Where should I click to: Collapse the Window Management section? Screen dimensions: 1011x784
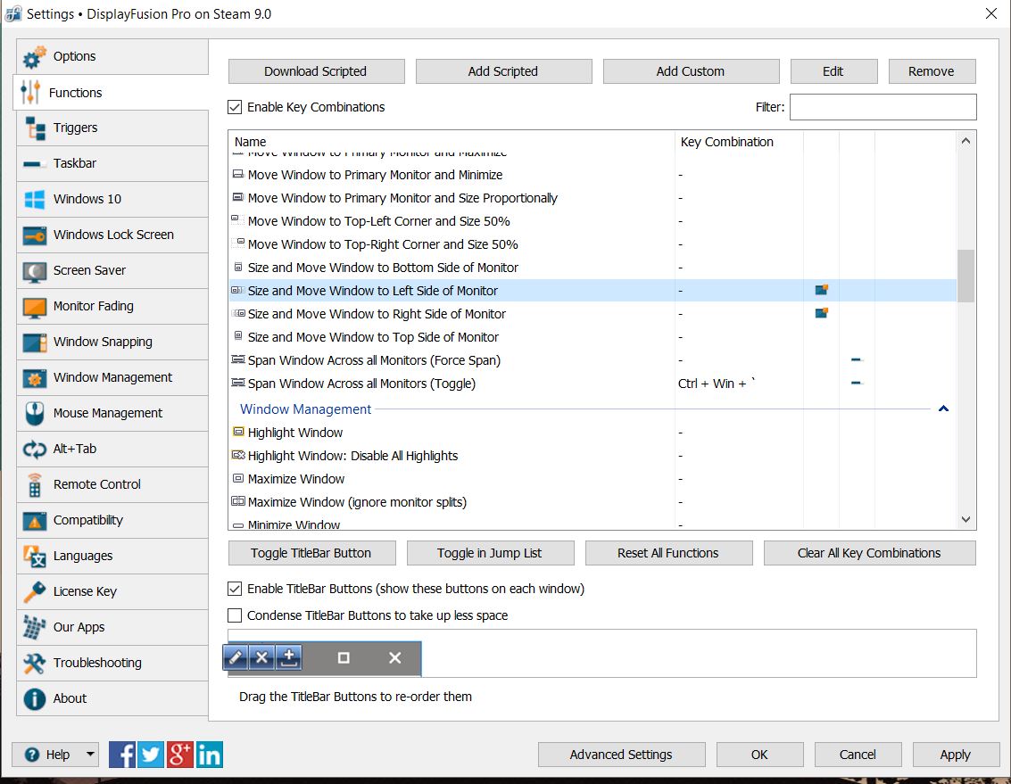tap(943, 409)
